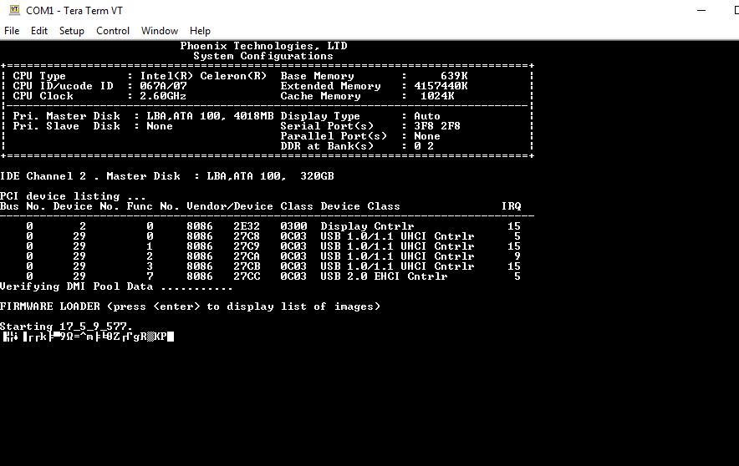Open the File menu
Viewport: 739px width, 466px height.
click(12, 31)
